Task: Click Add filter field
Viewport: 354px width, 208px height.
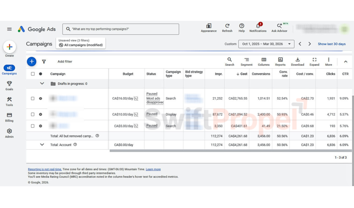Action: (65, 61)
